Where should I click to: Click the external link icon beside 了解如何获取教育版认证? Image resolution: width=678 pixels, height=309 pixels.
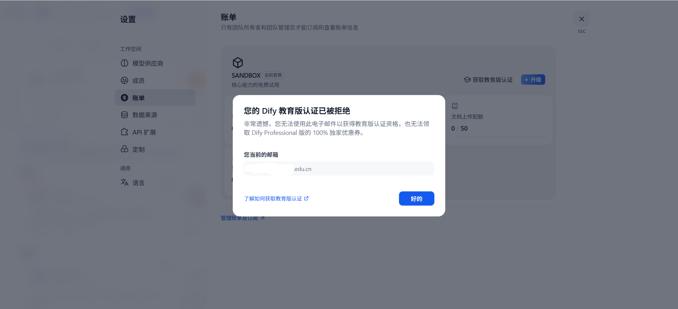click(306, 198)
